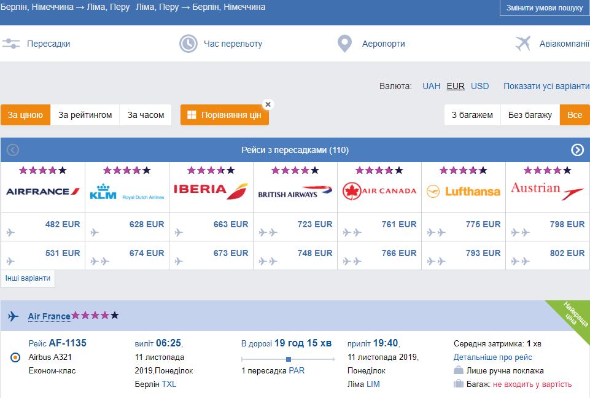Go to next airlines with right arrow

tap(577, 150)
